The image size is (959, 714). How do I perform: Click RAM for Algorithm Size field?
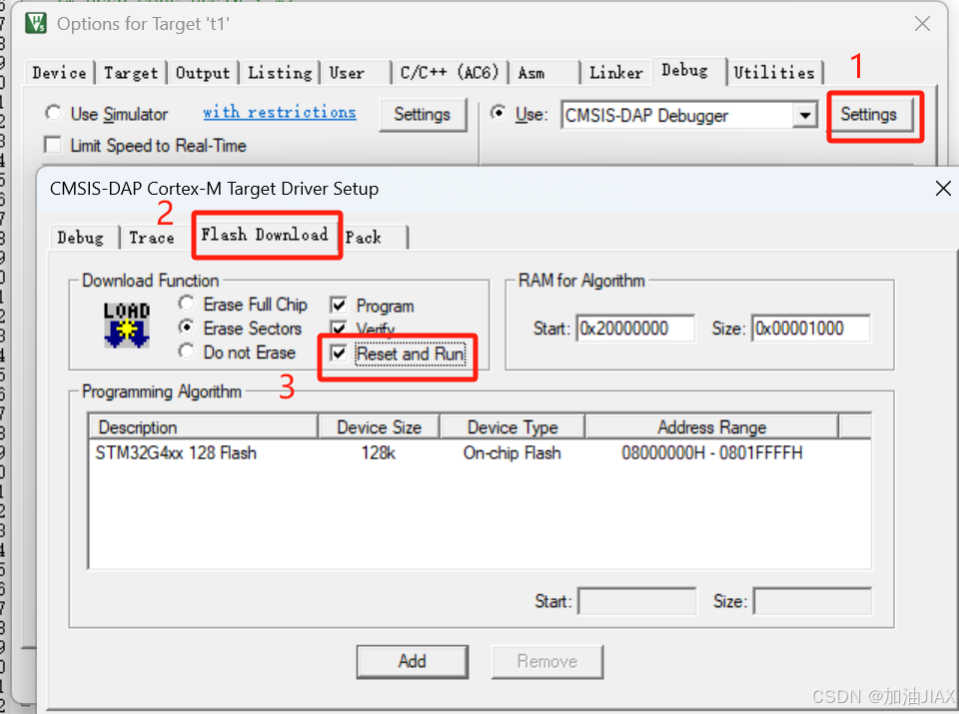pos(811,329)
